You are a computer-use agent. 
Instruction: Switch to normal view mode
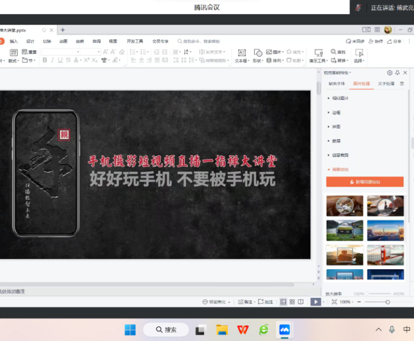283,302
